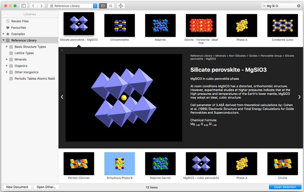Expand the Minerals disclosure triangle

(7, 59)
